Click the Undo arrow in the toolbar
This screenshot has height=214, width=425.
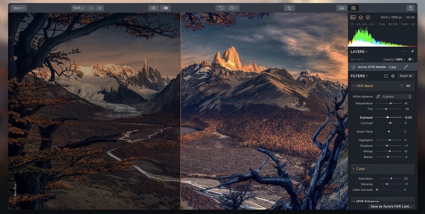[x=221, y=8]
